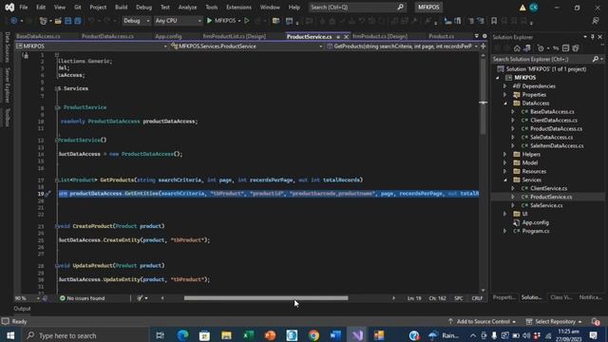Switch to Product.cs tab

pyautogui.click(x=441, y=36)
